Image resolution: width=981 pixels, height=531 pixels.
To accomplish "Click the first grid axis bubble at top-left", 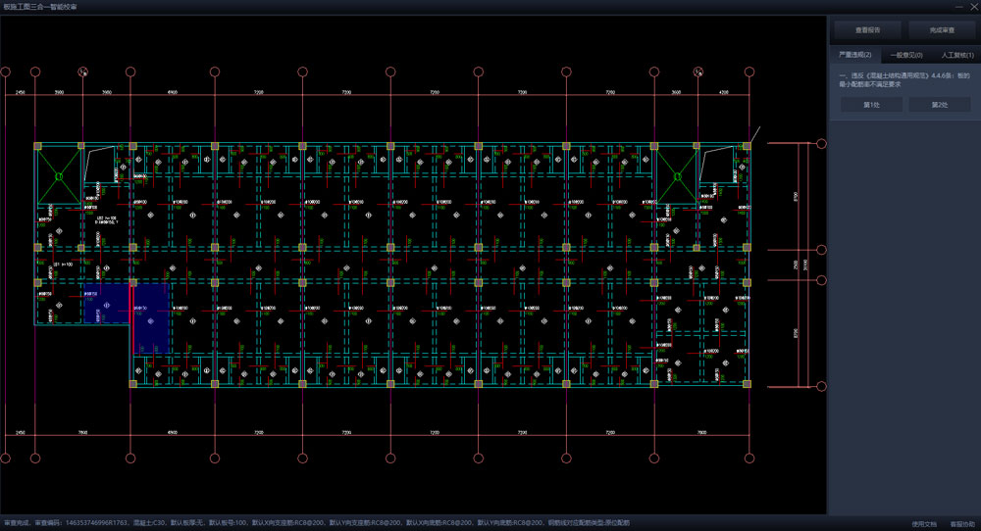I will 6,72.
